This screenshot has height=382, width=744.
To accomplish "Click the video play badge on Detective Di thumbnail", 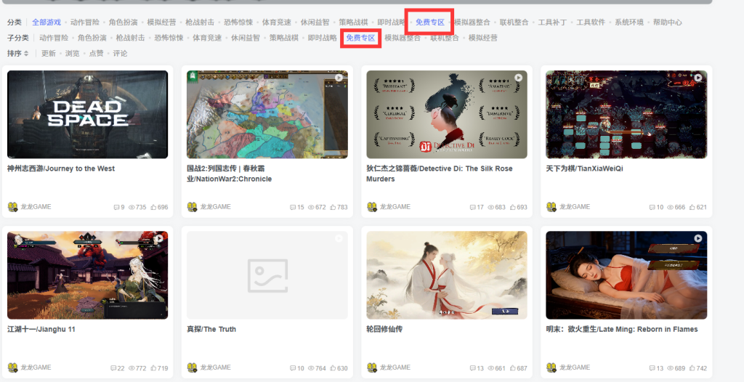I will [x=518, y=78].
